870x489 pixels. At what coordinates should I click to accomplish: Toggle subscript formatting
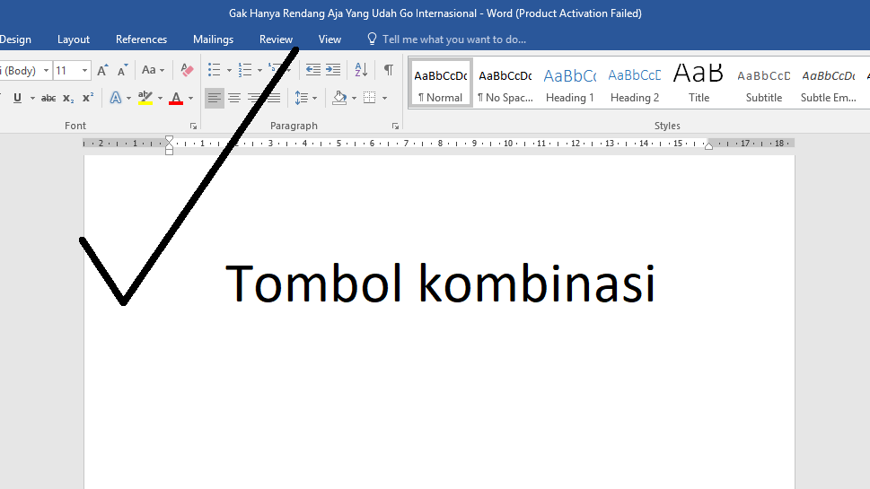click(x=68, y=98)
